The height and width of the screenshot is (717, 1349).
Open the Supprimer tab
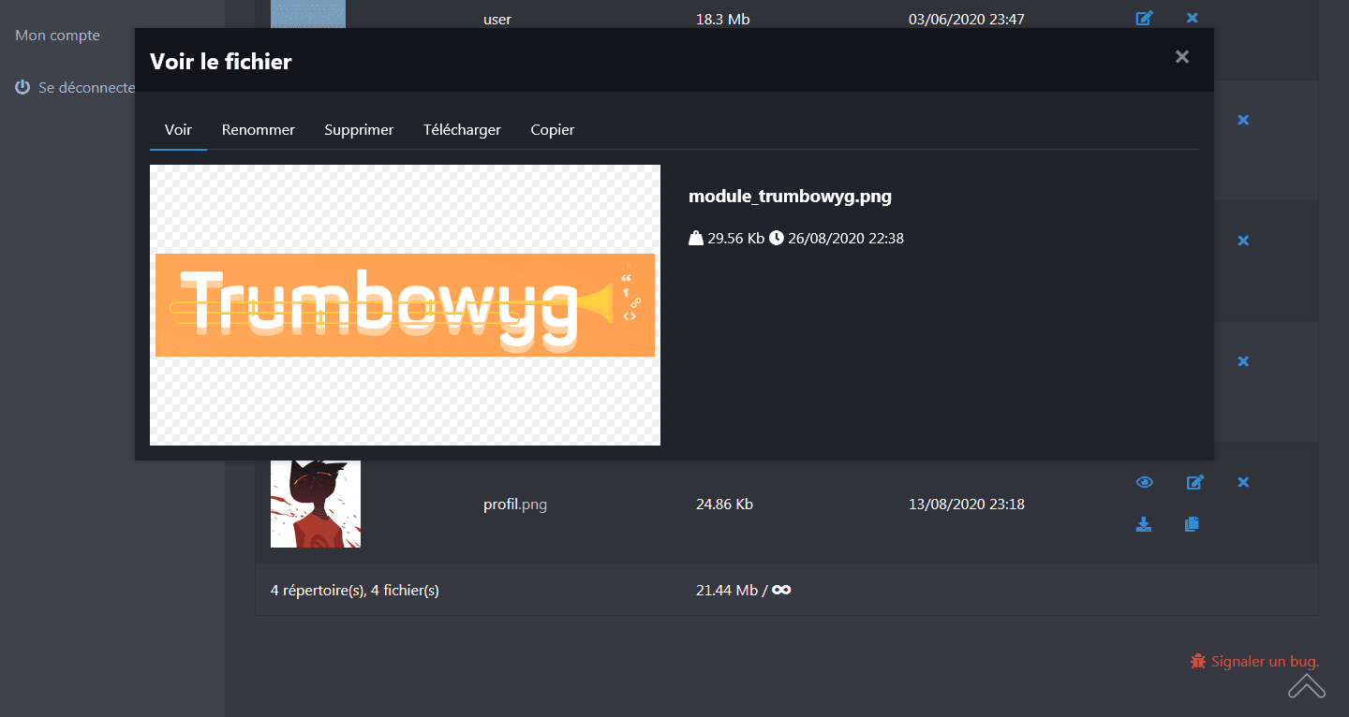coord(359,129)
